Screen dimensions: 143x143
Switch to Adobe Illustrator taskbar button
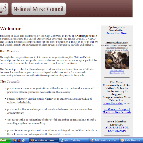[x=131, y=140]
